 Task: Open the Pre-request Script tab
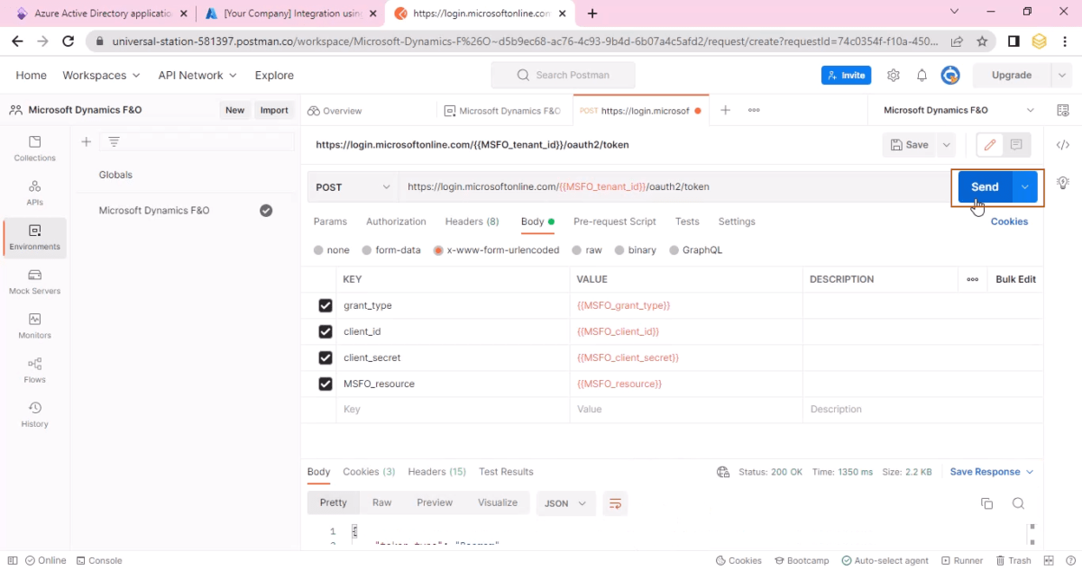[x=614, y=222]
